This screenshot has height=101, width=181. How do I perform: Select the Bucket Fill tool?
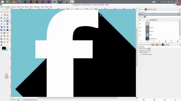coord(1,33)
